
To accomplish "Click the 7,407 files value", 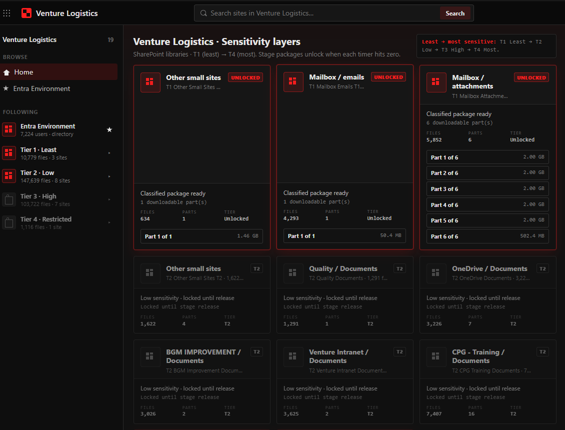I will pyautogui.click(x=434, y=414).
